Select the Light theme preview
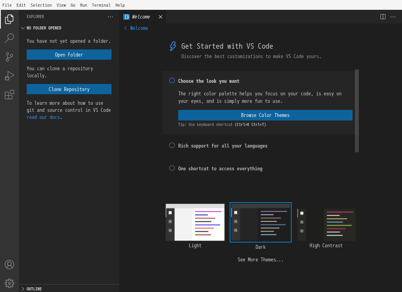Image resolution: width=402 pixels, height=292 pixels. (195, 222)
